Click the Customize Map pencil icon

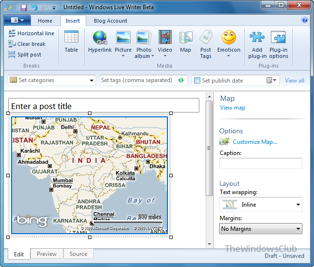(224, 141)
